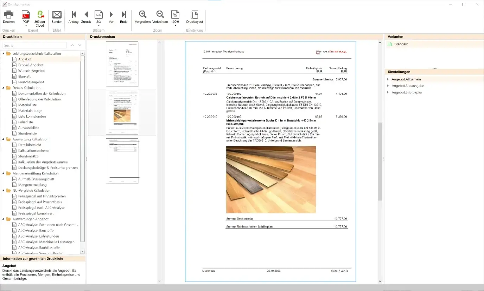Select the Blankett entry
Image resolution: width=484 pixels, height=291 pixels.
point(25,76)
